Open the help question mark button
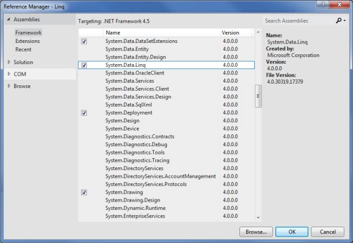Screen dimensions: 353x243 (323, 4)
